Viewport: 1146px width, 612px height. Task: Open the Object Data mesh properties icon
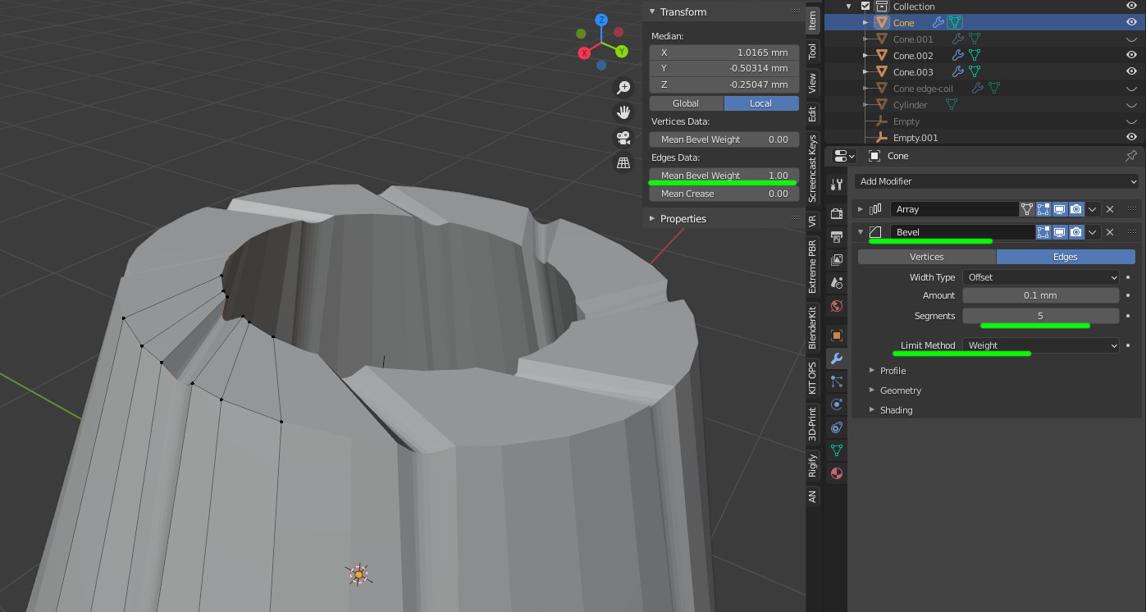(x=837, y=450)
